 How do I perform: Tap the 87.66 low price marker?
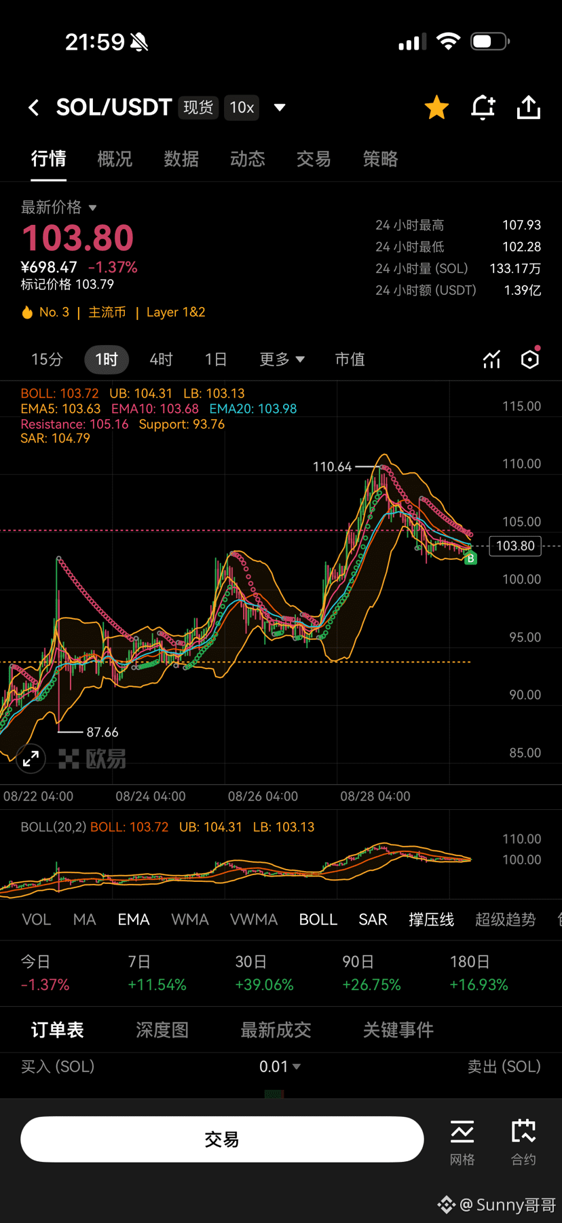click(102, 732)
